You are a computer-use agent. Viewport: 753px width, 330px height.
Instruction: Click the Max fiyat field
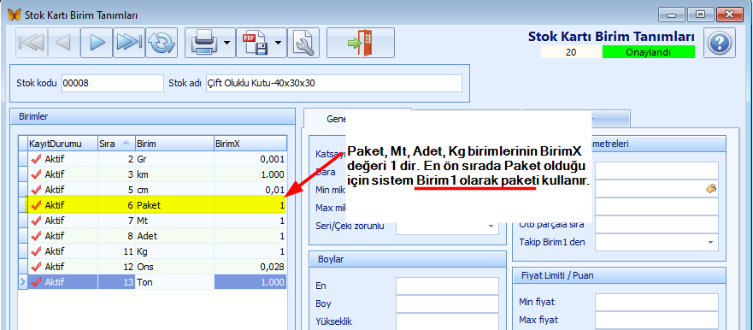click(x=656, y=320)
